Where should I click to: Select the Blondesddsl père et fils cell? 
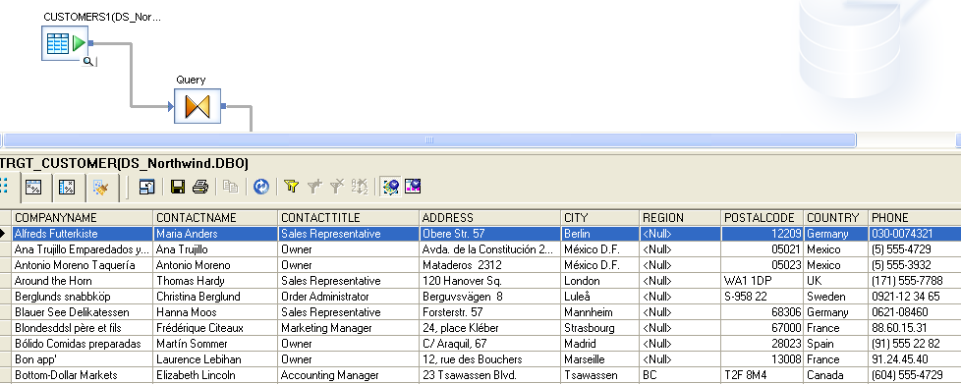[83, 328]
